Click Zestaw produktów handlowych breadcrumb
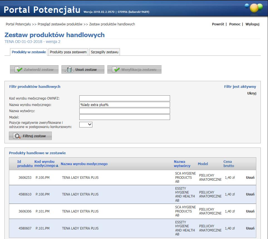Viewport: 268px width, 239px height. click(112, 24)
